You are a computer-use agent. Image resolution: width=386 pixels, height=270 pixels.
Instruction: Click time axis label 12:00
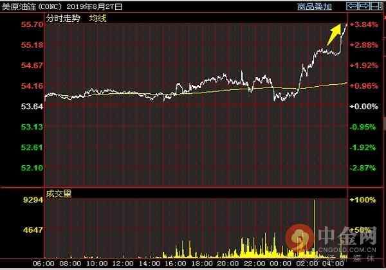click(x=123, y=264)
